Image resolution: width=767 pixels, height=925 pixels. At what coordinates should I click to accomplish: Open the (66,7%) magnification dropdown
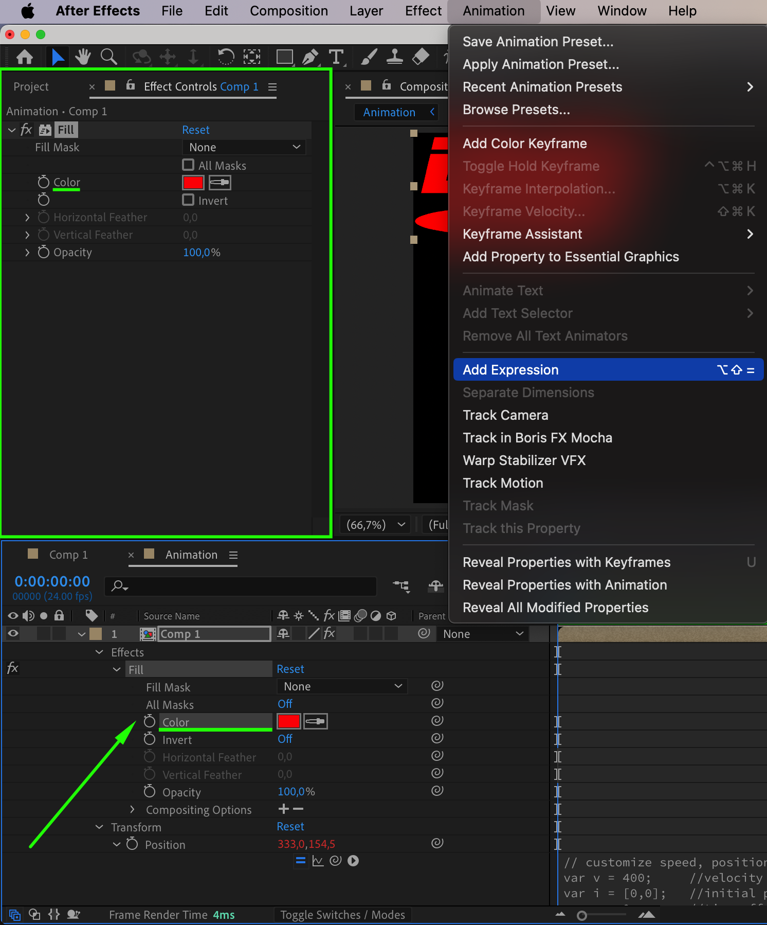click(376, 525)
